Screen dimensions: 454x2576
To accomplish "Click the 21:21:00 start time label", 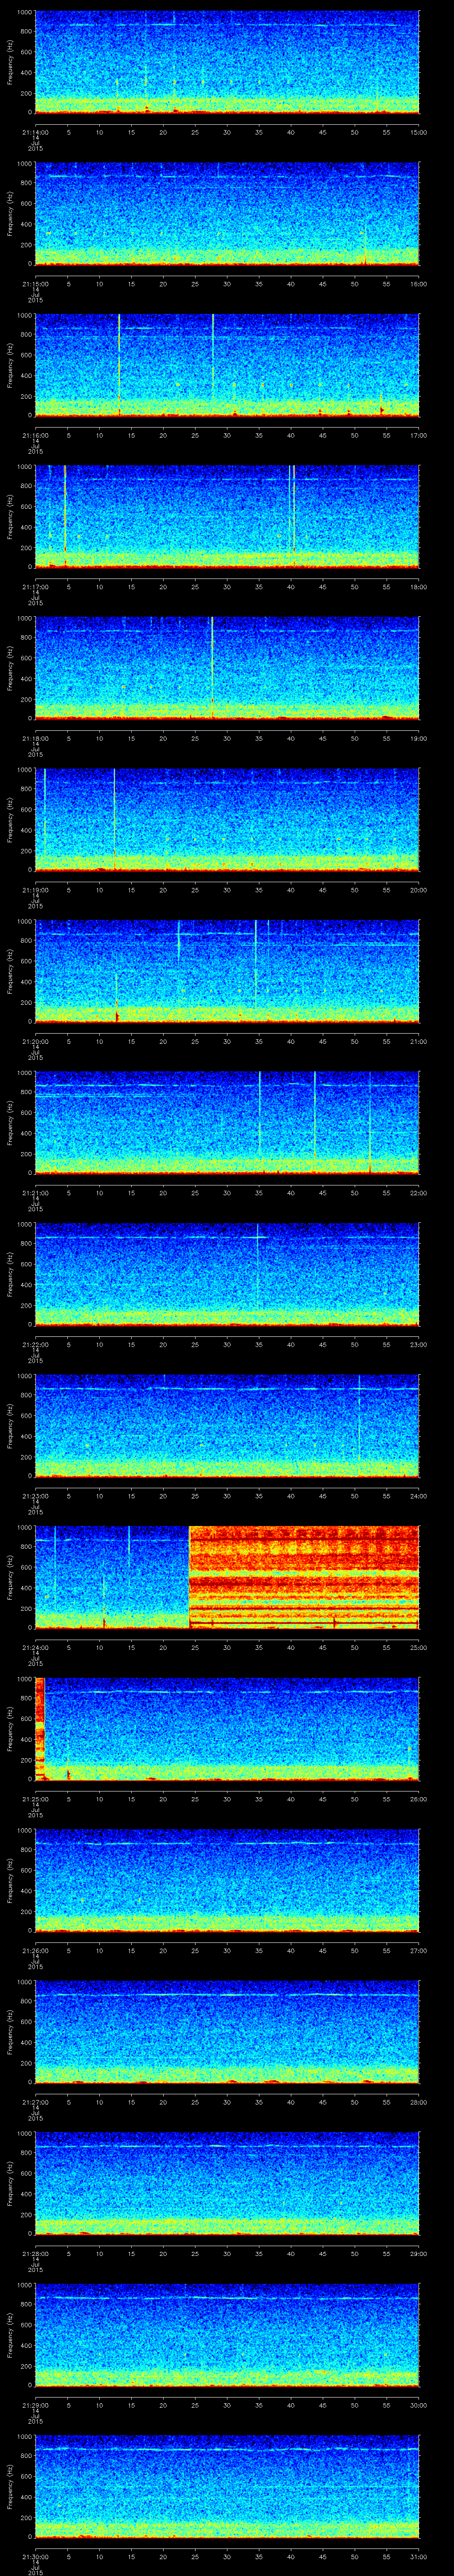I will [x=35, y=1193].
